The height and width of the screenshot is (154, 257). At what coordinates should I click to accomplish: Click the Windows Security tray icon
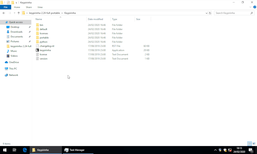[x=225, y=150]
